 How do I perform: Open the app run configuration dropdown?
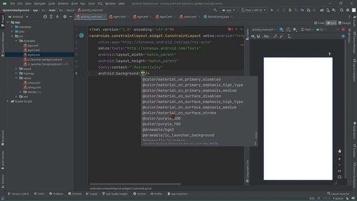tap(229, 10)
